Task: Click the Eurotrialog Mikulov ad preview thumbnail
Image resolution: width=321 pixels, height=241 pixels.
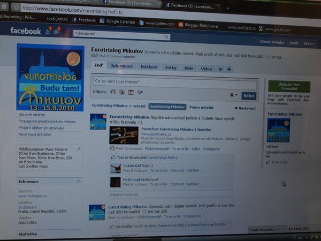Action: (x=278, y=130)
